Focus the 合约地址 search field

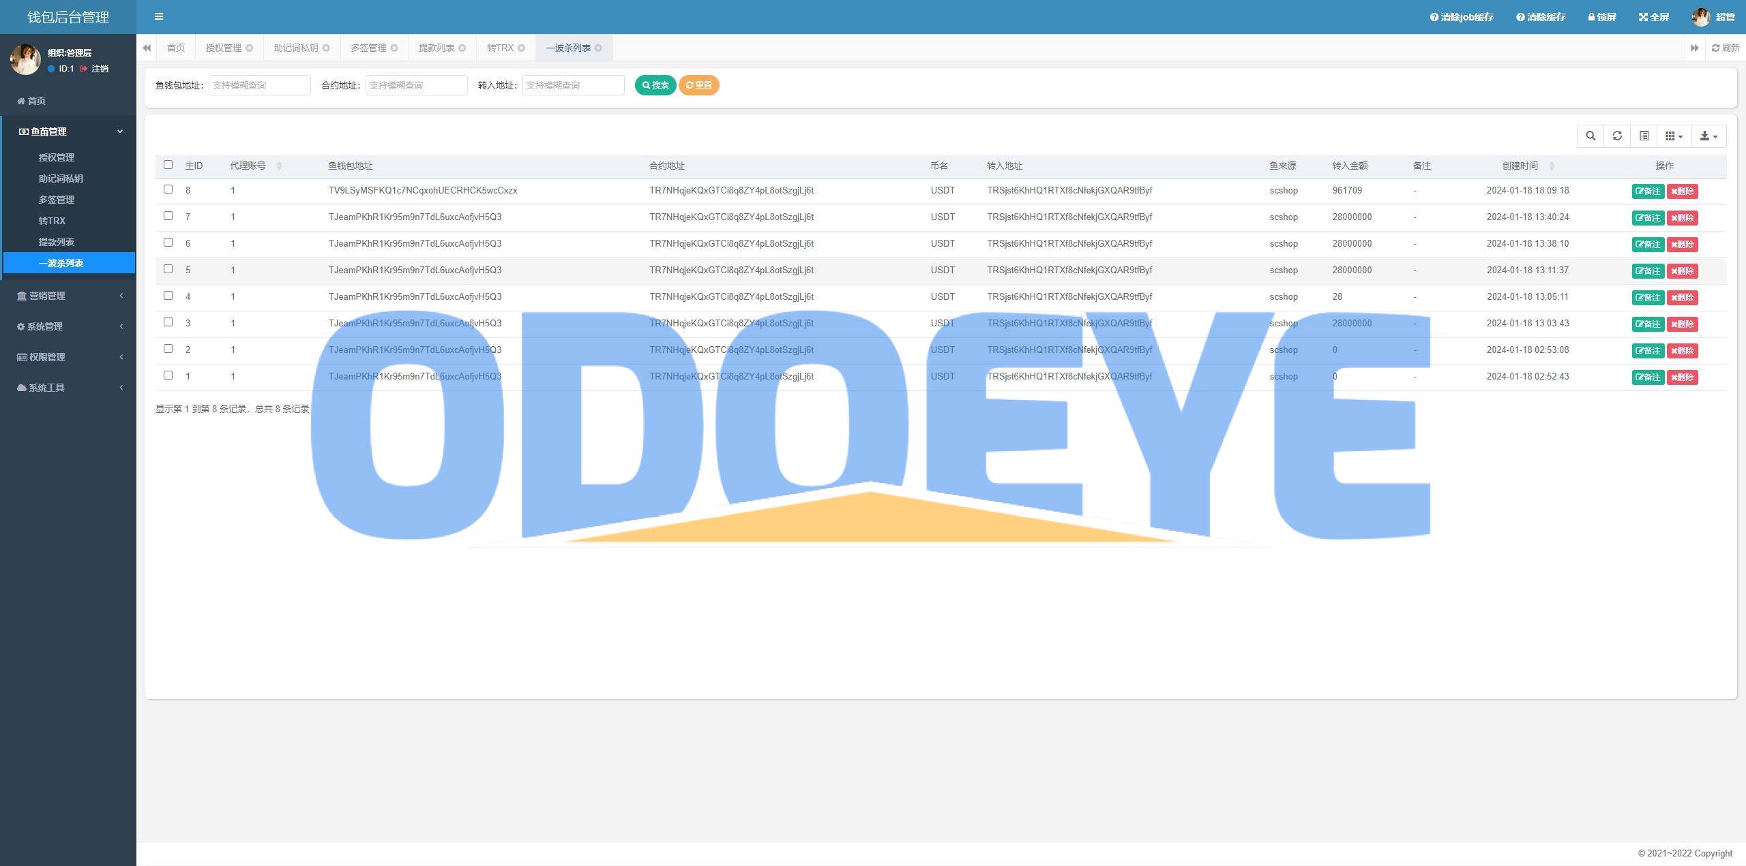tap(416, 85)
